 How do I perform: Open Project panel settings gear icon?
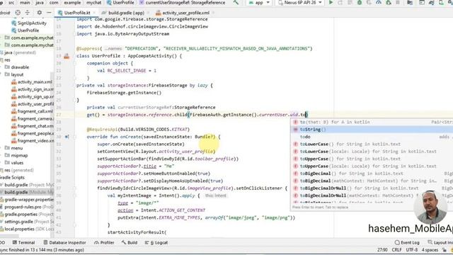coord(40,13)
